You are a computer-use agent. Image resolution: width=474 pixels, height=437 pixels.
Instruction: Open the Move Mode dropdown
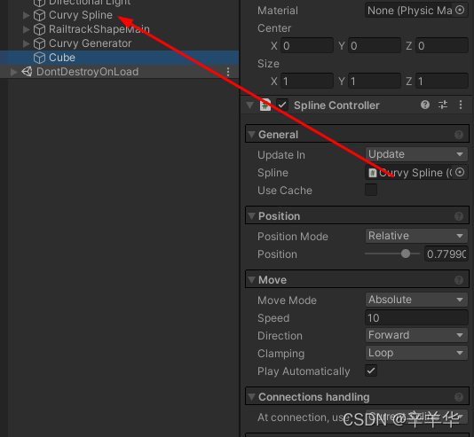(416, 300)
